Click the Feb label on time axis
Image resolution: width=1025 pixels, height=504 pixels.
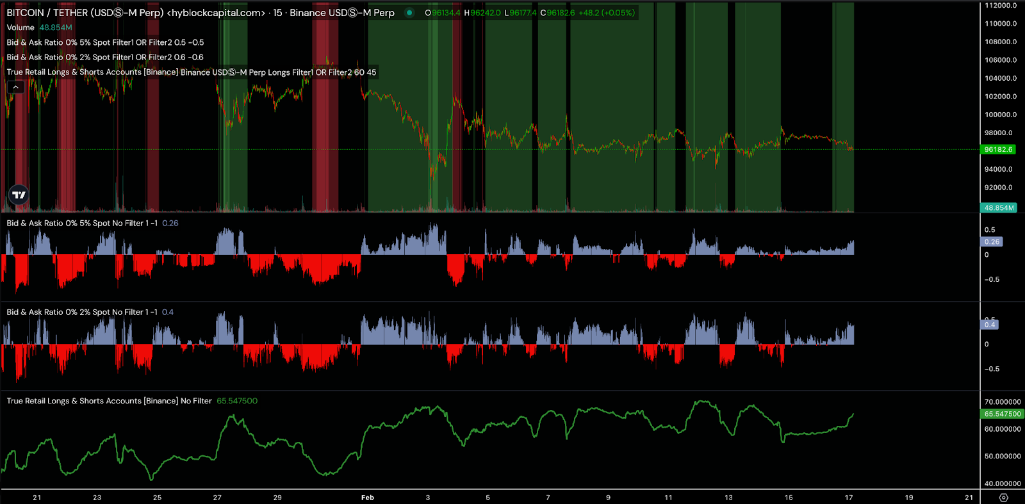click(368, 498)
